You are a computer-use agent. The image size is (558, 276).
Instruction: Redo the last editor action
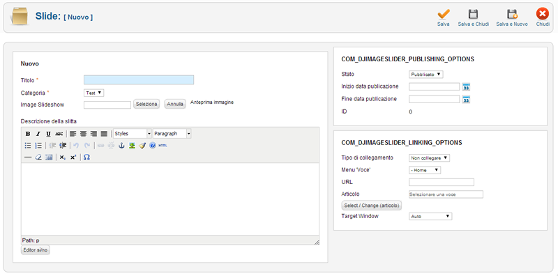pyautogui.click(x=86, y=146)
